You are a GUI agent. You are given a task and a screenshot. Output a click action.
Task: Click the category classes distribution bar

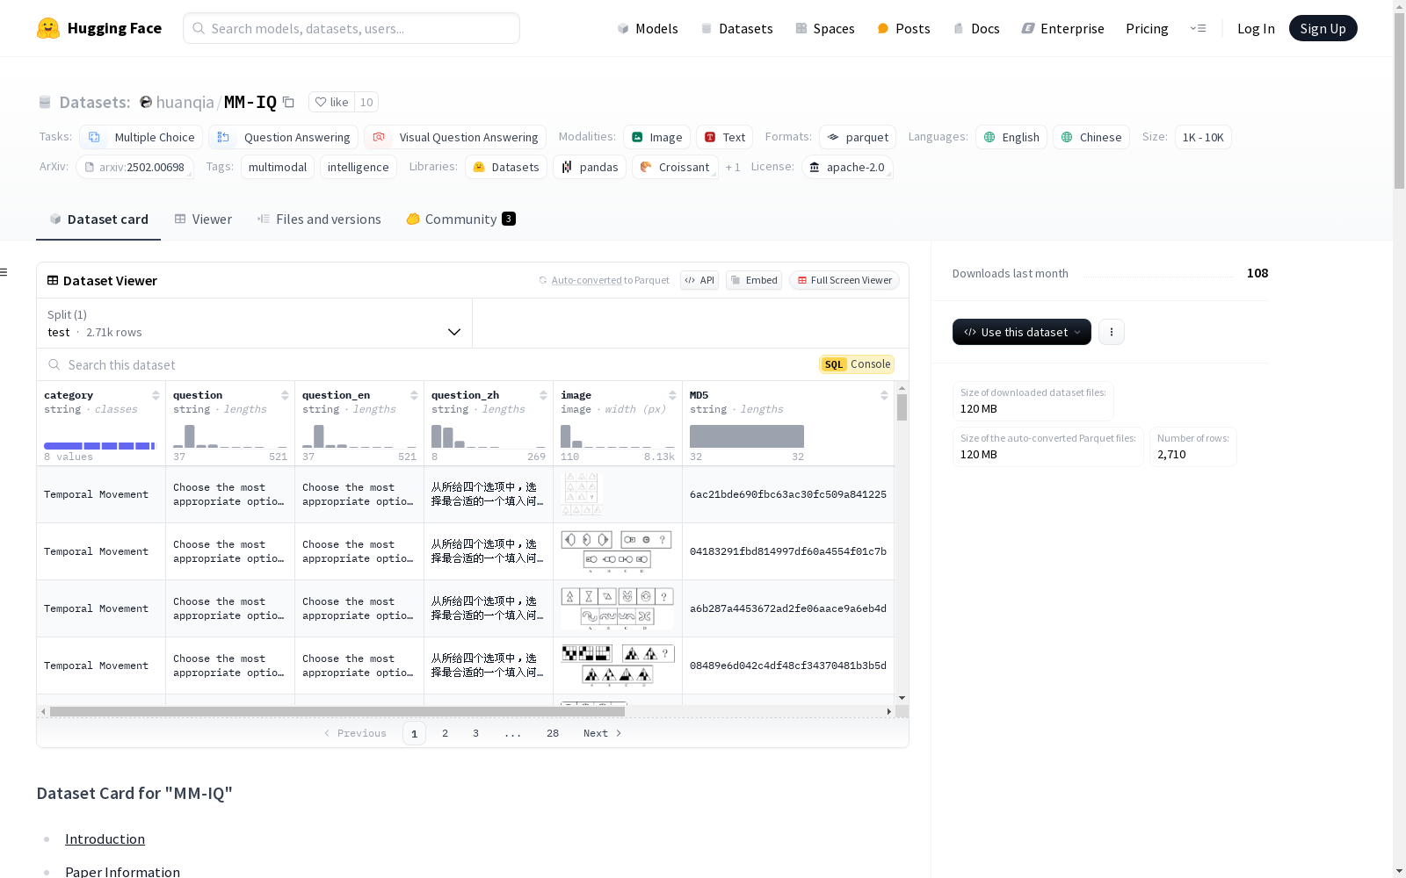(99, 446)
